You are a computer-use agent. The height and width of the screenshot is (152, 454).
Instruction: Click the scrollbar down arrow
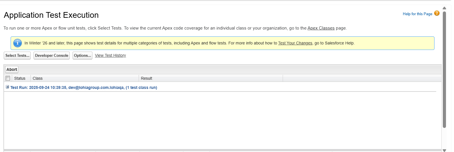pyautogui.click(x=444, y=150)
